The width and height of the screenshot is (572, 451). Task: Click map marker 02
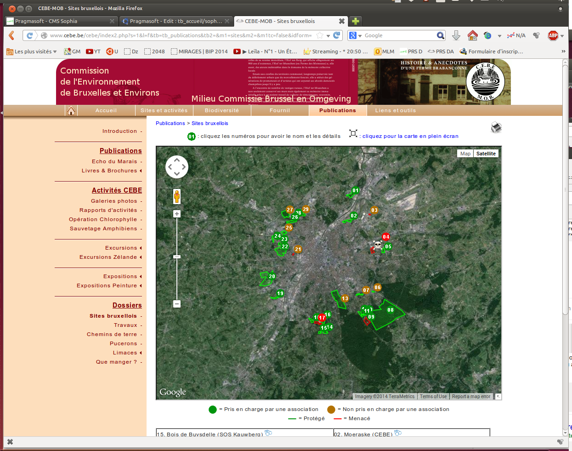354,216
